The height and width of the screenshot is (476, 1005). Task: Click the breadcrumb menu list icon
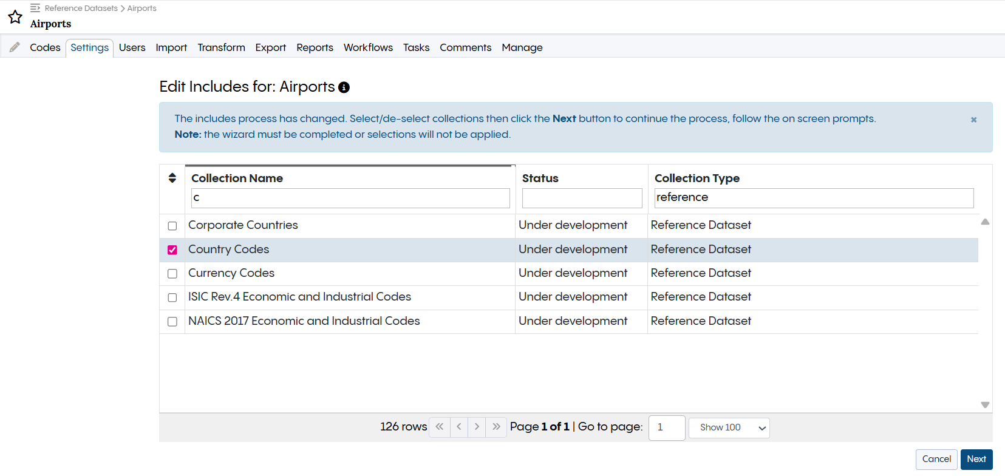point(35,8)
